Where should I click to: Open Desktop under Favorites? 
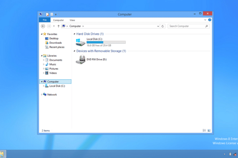(54, 38)
